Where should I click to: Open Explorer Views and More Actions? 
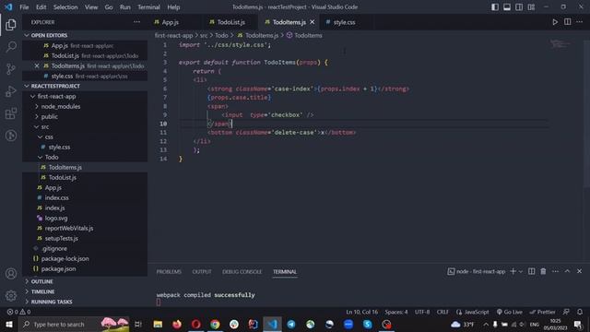136,22
